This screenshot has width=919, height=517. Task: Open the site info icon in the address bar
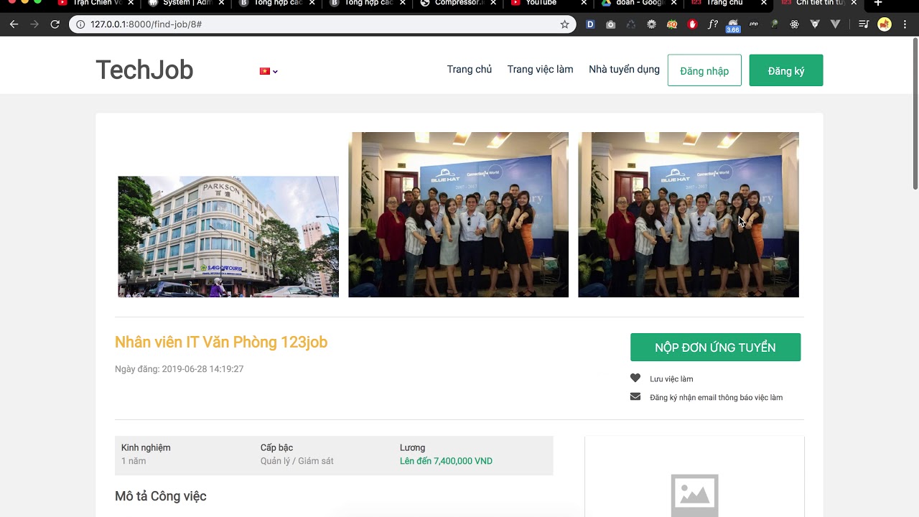coord(80,24)
